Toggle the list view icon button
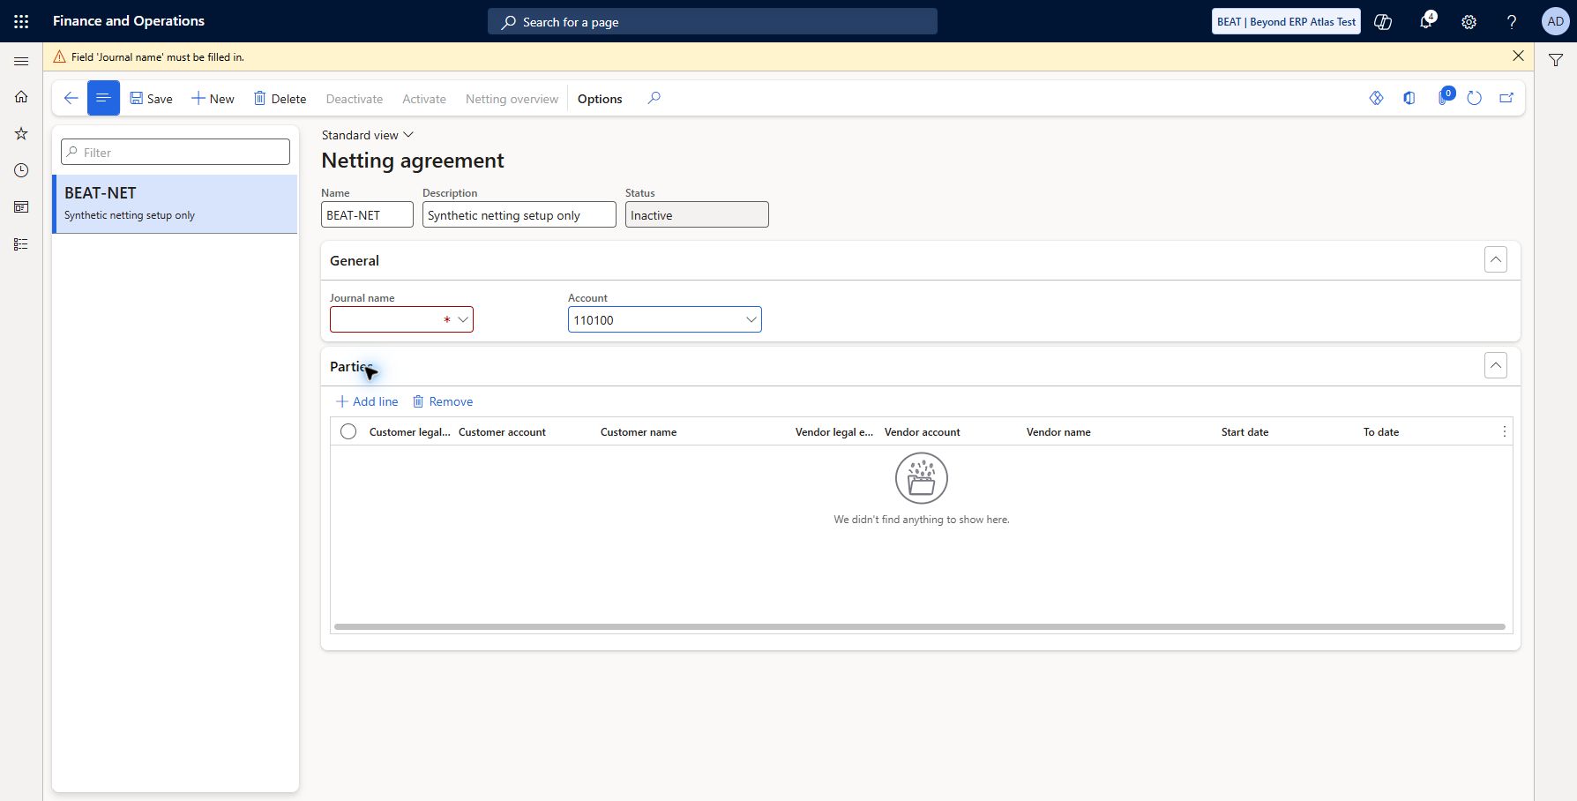This screenshot has height=801, width=1577. (x=103, y=98)
